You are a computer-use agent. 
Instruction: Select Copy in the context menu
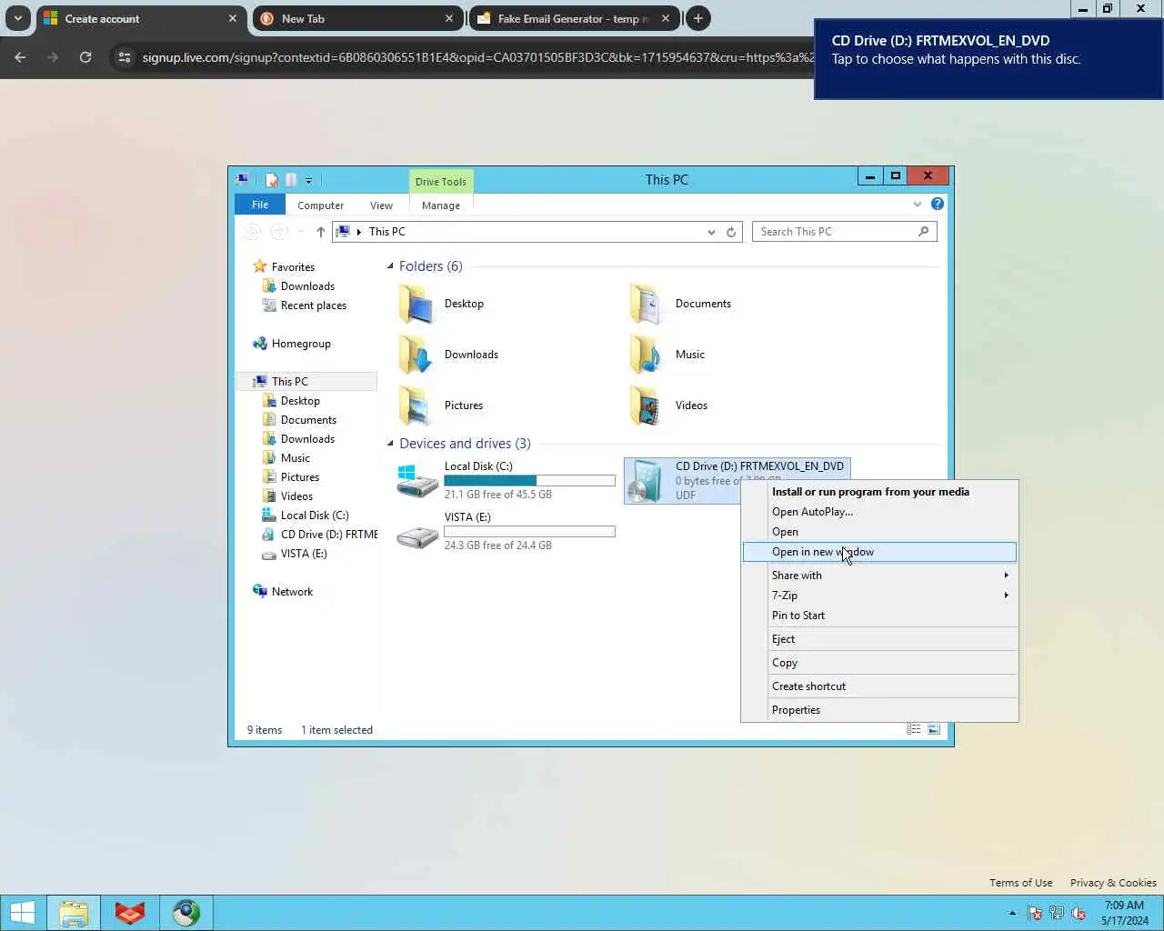click(x=879, y=663)
